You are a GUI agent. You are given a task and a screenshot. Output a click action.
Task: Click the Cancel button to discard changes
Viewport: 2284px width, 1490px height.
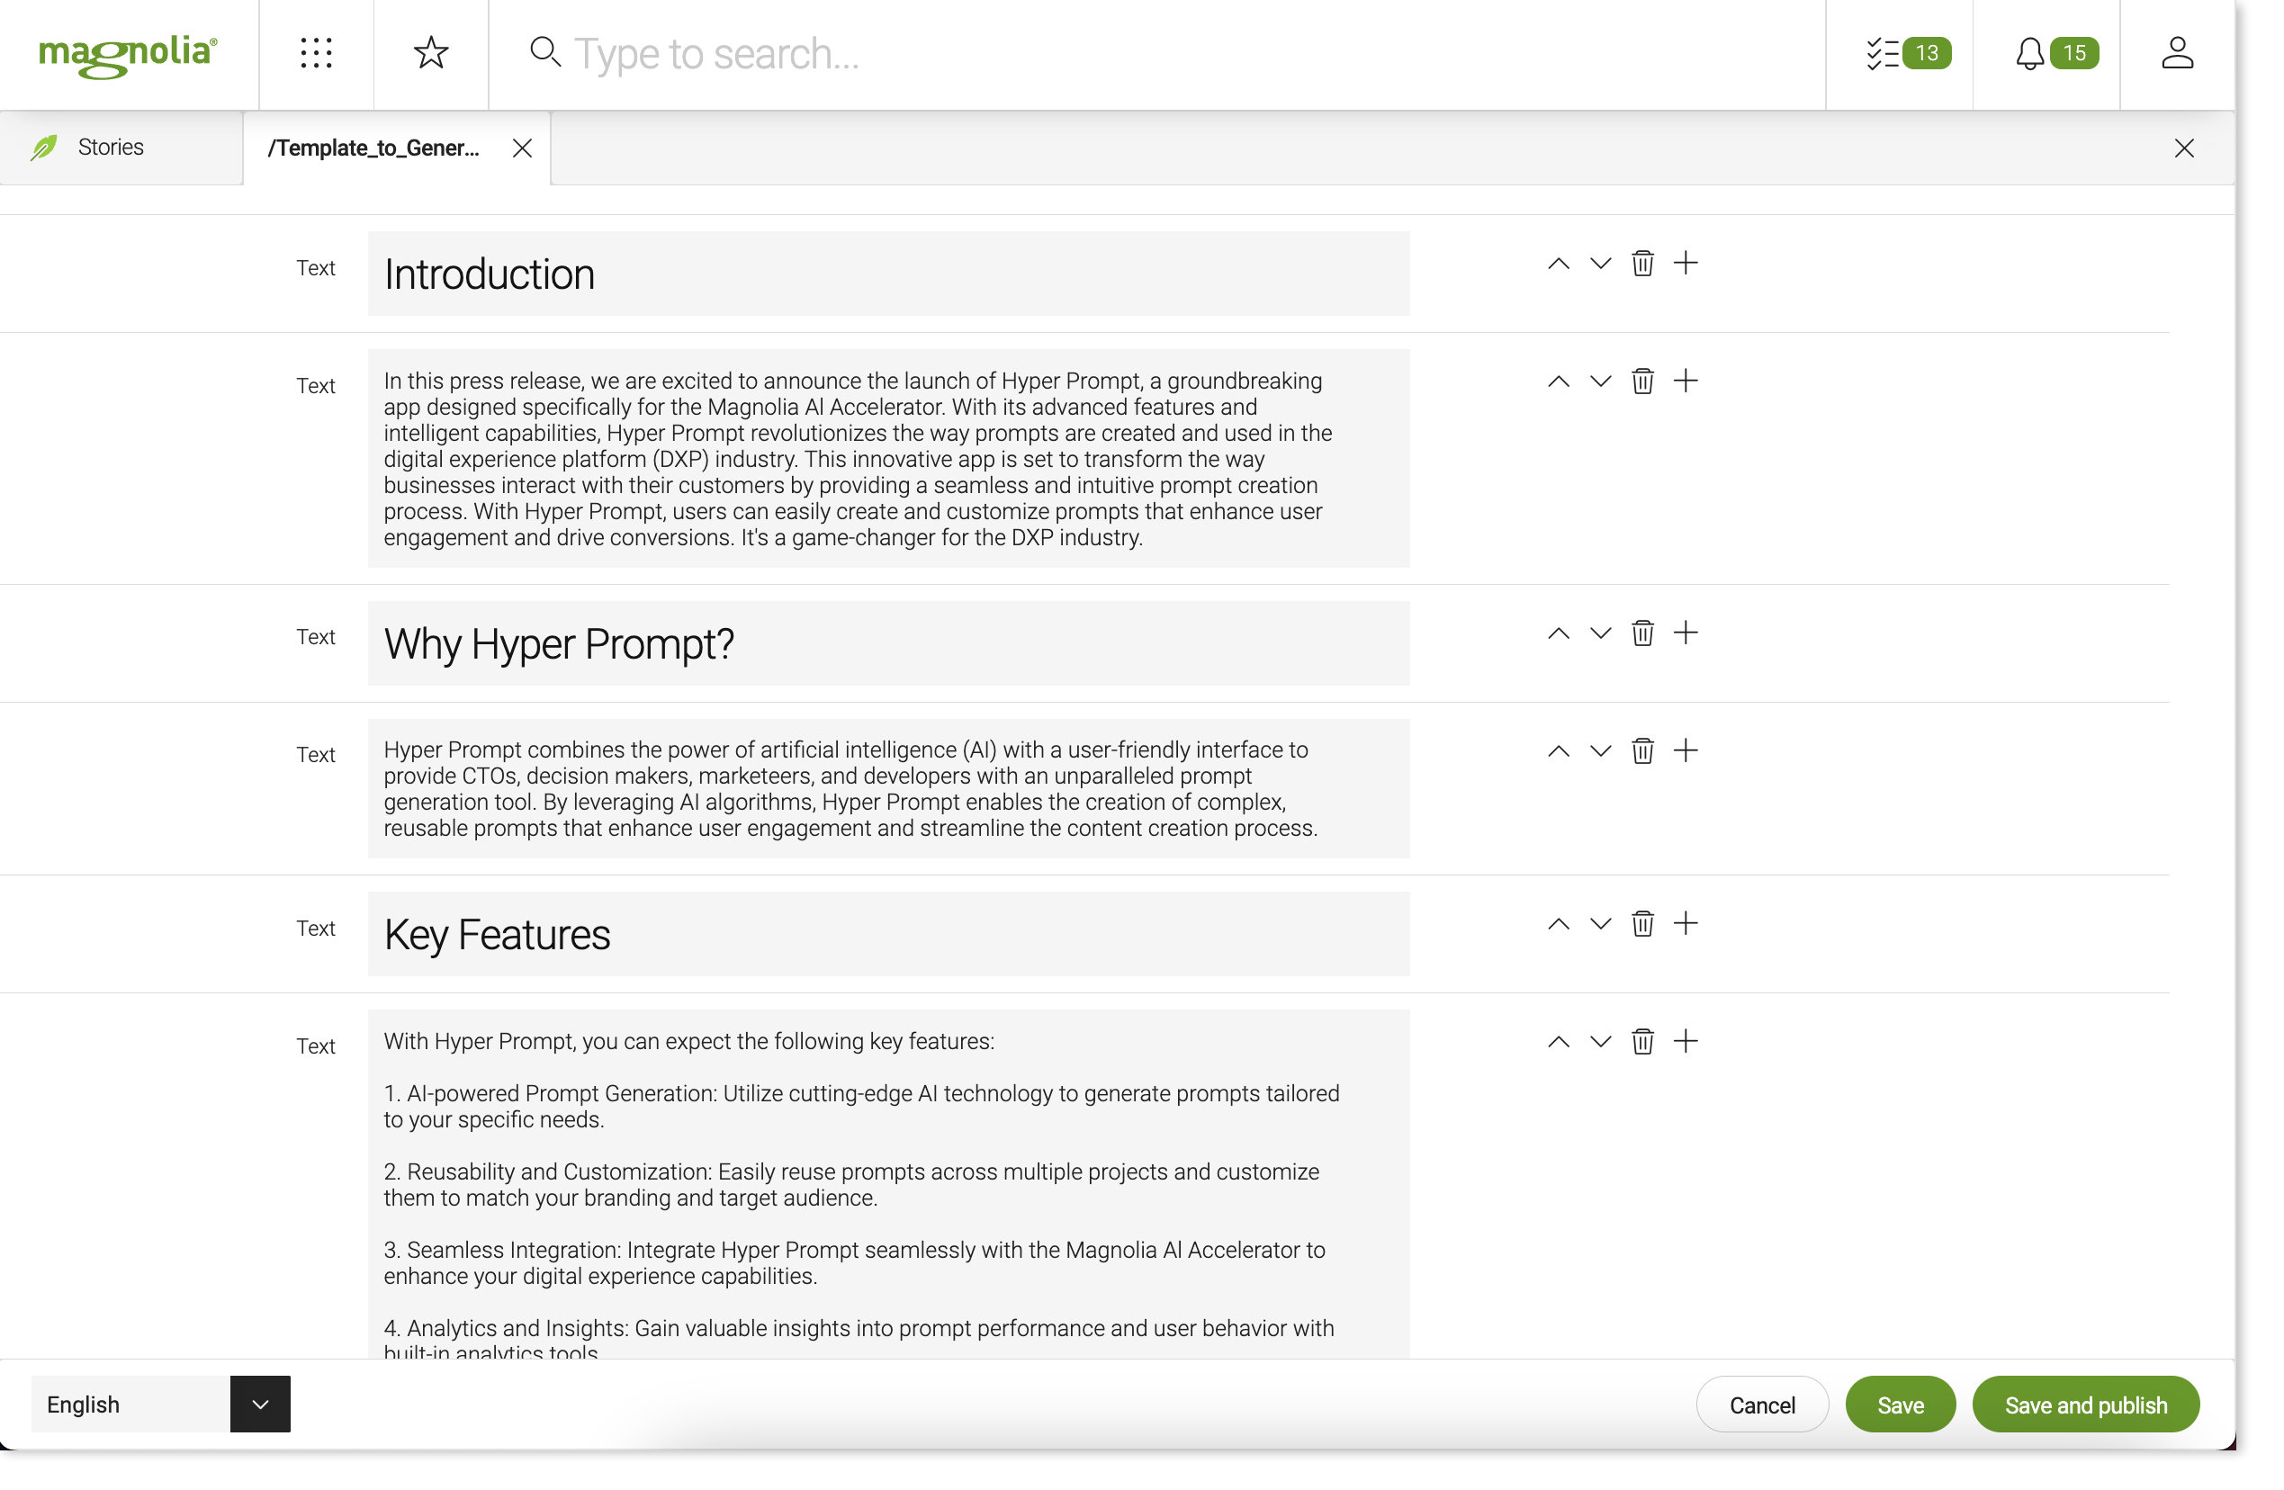point(1761,1405)
